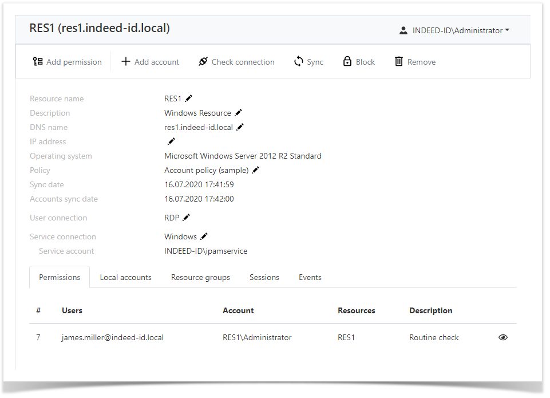The width and height of the screenshot is (550, 398).
Task: Switch to the Local accounts tab
Action: 125,277
